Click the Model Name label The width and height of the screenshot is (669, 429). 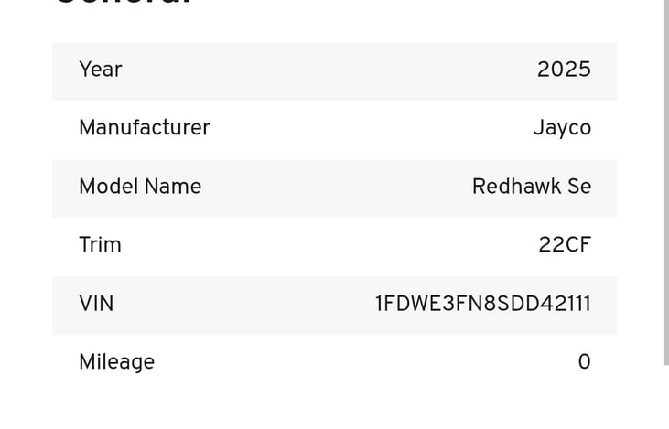[x=140, y=187]
